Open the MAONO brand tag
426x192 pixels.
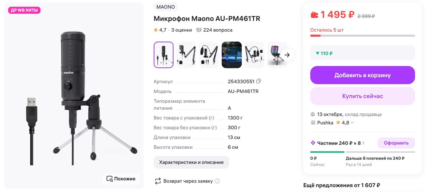[x=166, y=7]
